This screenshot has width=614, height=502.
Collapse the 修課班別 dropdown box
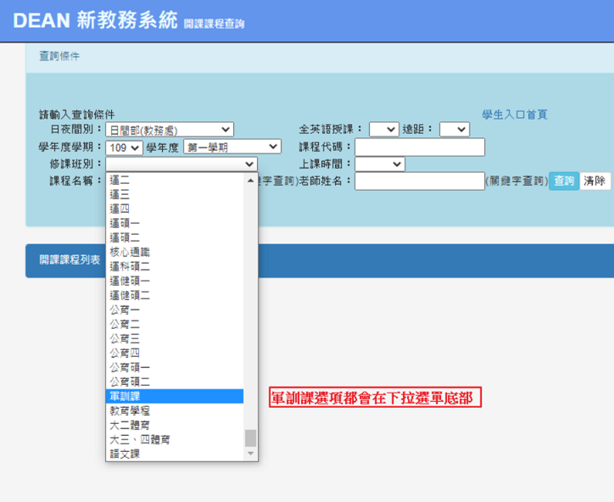[x=181, y=165]
